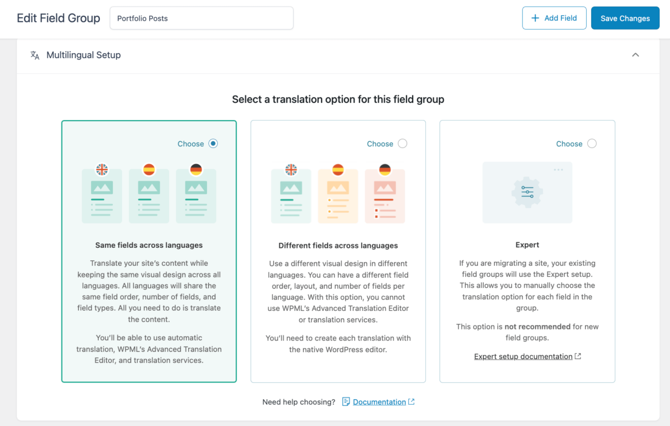Click the Multilingual Setup translation icon
This screenshot has height=426, width=670.
(35, 55)
